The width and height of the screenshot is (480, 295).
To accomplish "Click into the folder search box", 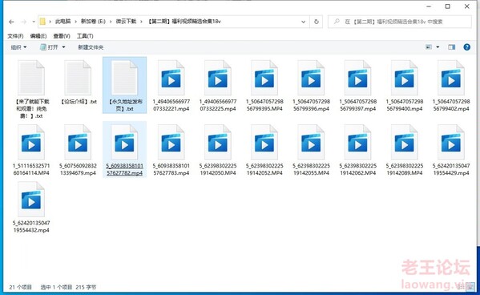I will pyautogui.click(x=400, y=22).
